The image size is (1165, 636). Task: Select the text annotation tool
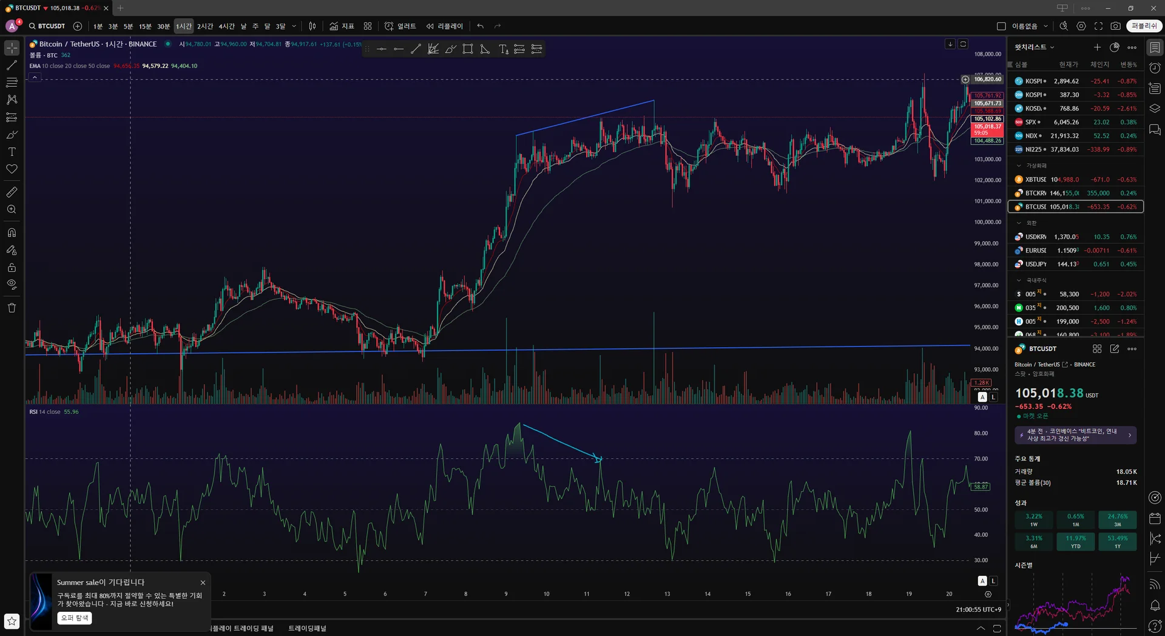pyautogui.click(x=12, y=152)
